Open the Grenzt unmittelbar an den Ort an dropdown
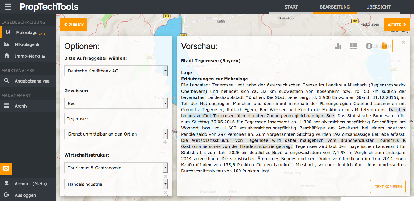Viewport: 414px width, 201px height. 116,134
